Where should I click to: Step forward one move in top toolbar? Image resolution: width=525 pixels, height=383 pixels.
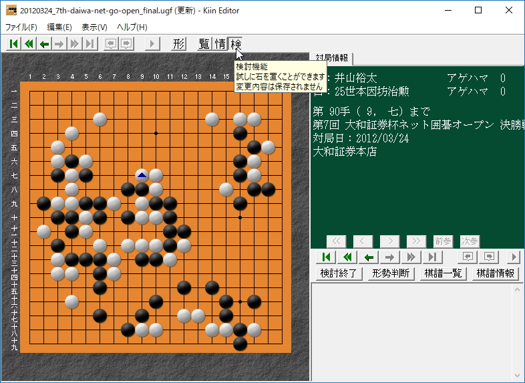59,44
